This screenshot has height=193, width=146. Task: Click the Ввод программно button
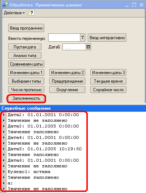26,28
